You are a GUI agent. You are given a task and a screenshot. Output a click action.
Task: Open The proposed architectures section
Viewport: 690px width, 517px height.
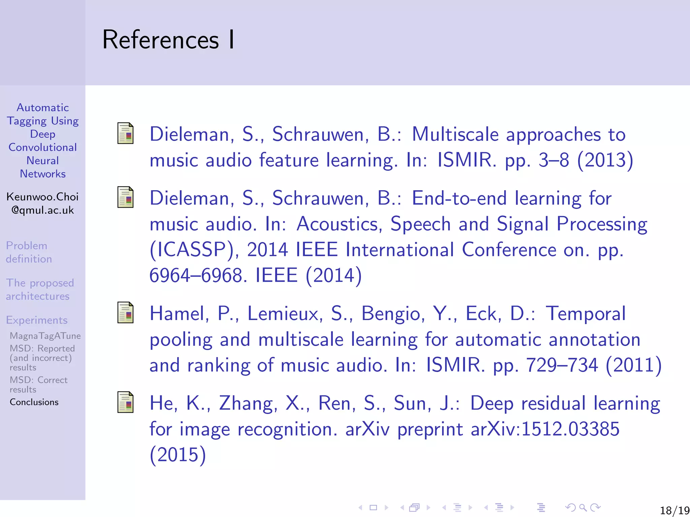pyautogui.click(x=40, y=289)
